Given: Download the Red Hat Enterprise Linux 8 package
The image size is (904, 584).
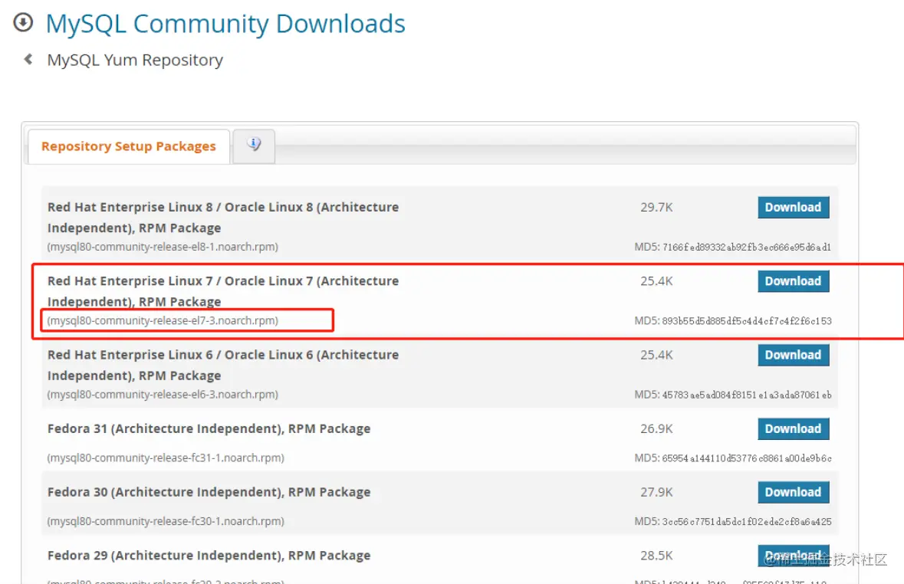Looking at the screenshot, I should coord(794,208).
